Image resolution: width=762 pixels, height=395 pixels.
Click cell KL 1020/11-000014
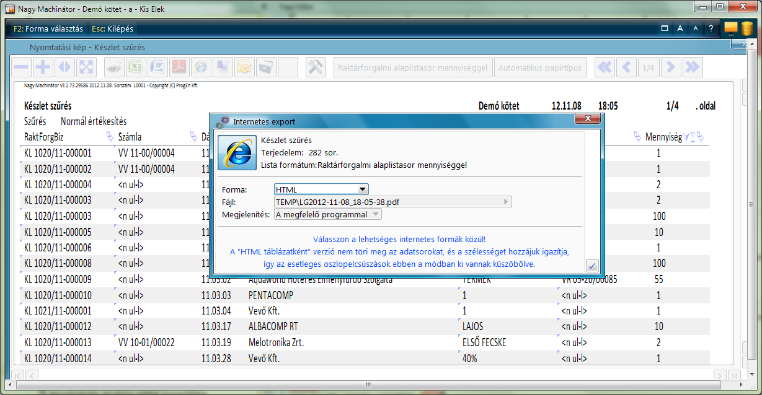(x=58, y=358)
